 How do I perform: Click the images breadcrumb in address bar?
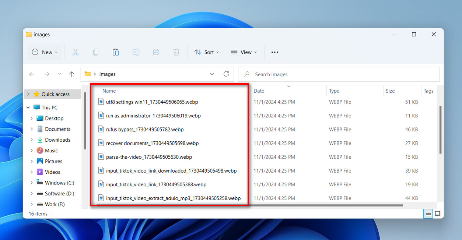click(108, 74)
